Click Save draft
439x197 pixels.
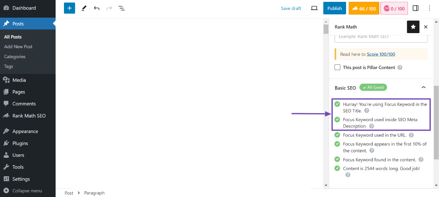tap(291, 8)
